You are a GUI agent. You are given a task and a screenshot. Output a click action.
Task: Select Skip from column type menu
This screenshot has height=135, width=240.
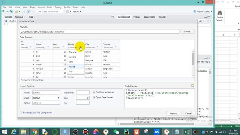pyautogui.click(x=76, y=72)
